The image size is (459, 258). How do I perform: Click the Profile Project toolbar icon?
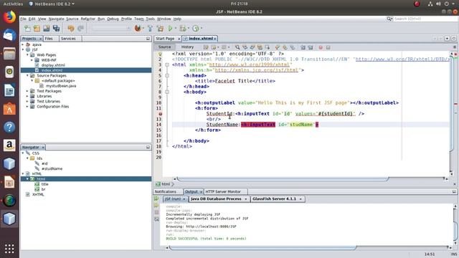(x=196, y=29)
